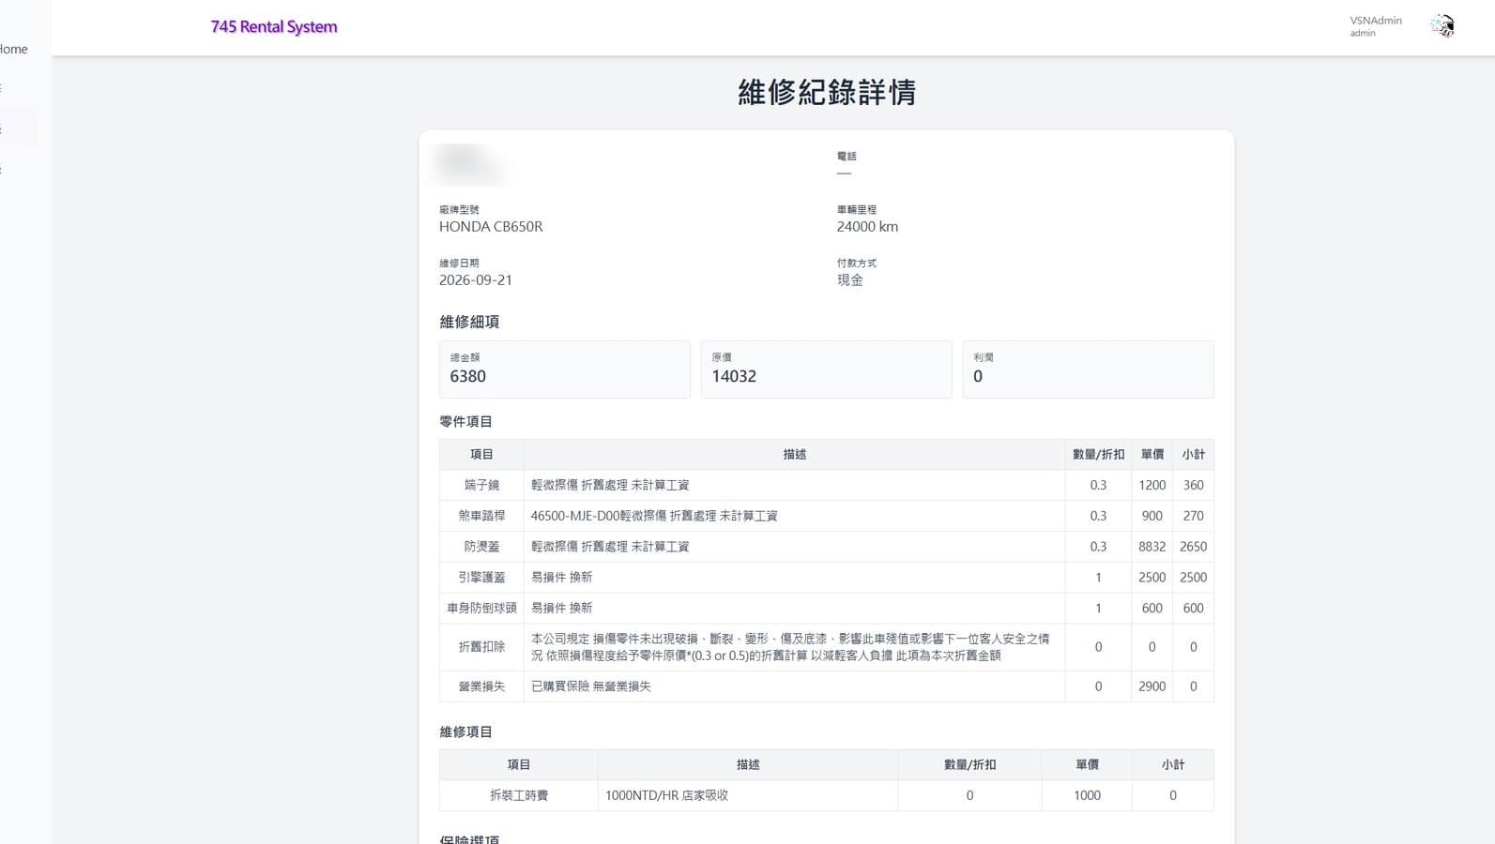Open the VSNAdmin avatar icon
The height and width of the screenshot is (844, 1495).
1442,26
